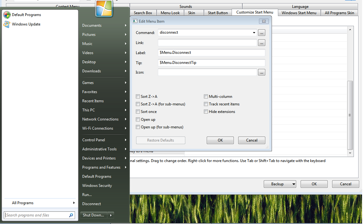Open the Backup dropdown button
Viewport: 363px width, 224px height.
[293, 184]
